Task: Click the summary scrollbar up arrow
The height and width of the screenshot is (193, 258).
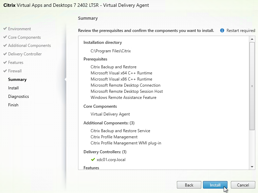Action: coord(252,39)
